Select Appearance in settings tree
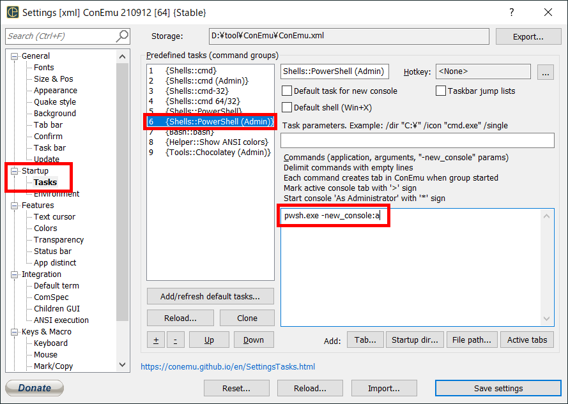 coord(56,91)
